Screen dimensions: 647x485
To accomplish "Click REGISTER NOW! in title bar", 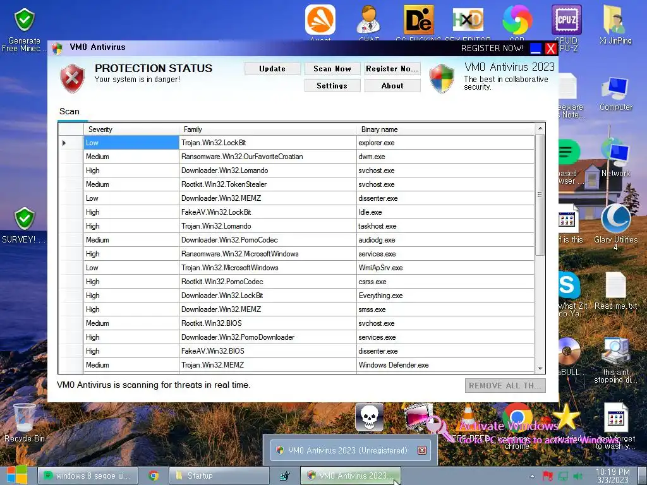I will [492, 48].
